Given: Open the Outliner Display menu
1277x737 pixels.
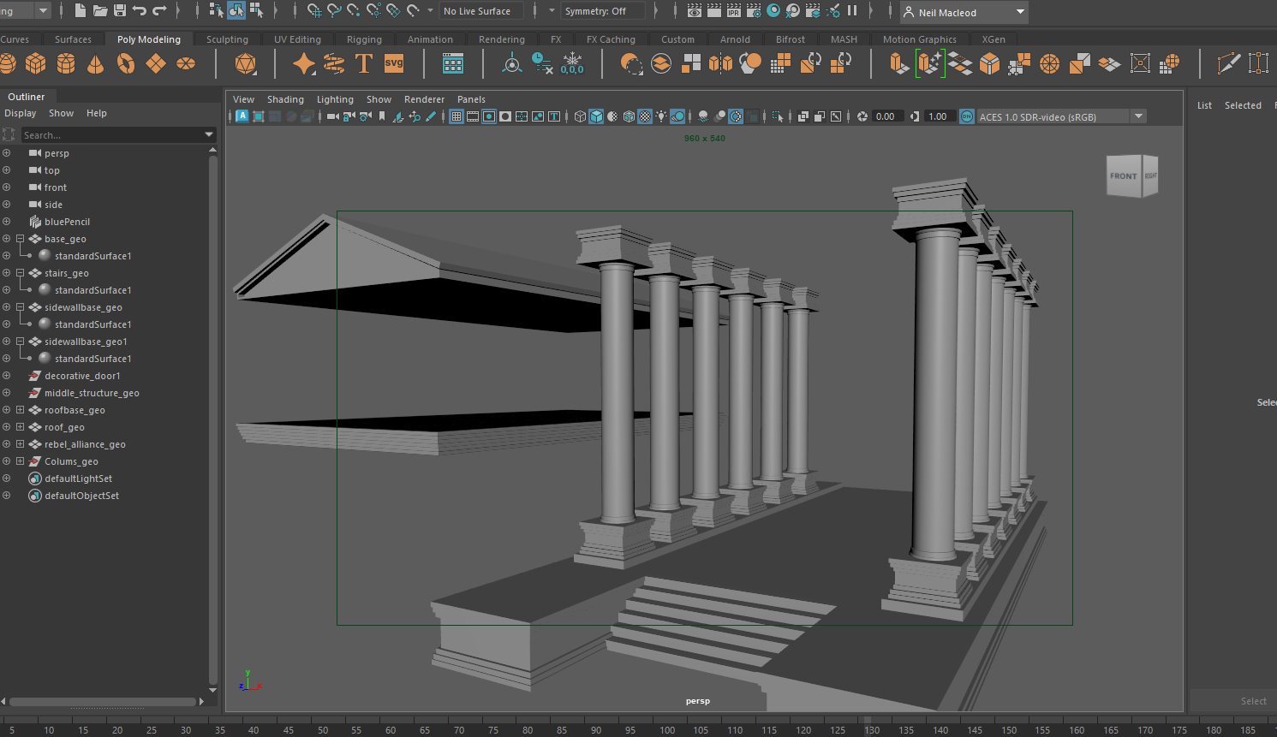Looking at the screenshot, I should 21,113.
